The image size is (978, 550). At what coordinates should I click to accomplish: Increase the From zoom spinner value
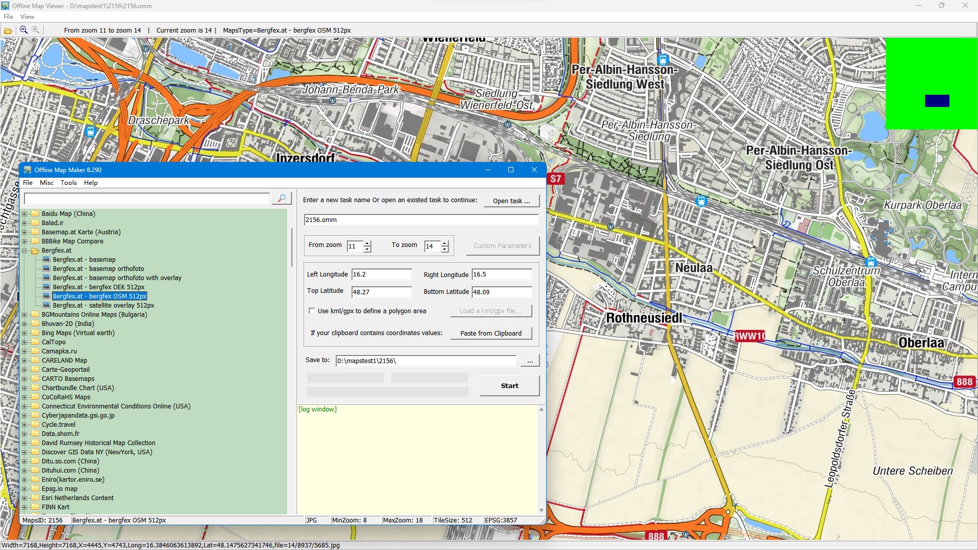tap(367, 243)
